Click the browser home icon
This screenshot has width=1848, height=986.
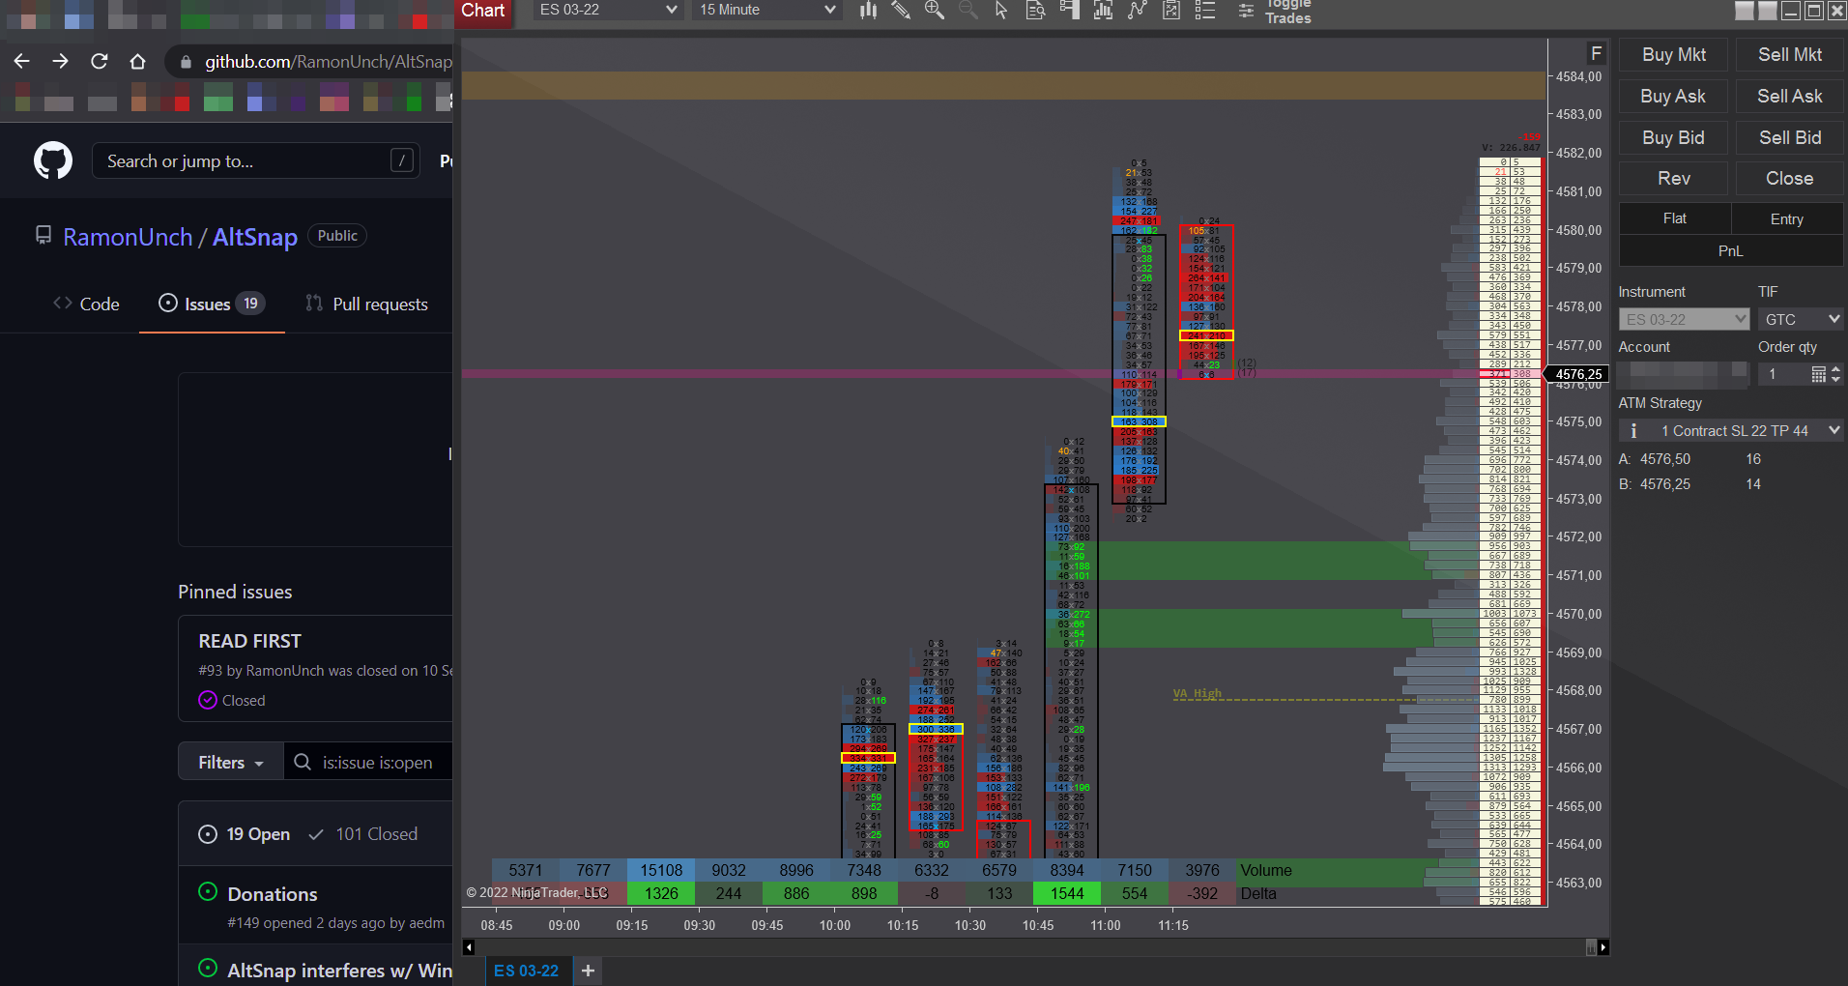tap(138, 61)
